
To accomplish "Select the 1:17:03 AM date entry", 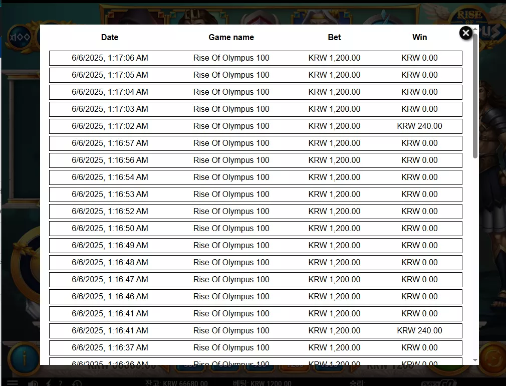I will tap(110, 109).
